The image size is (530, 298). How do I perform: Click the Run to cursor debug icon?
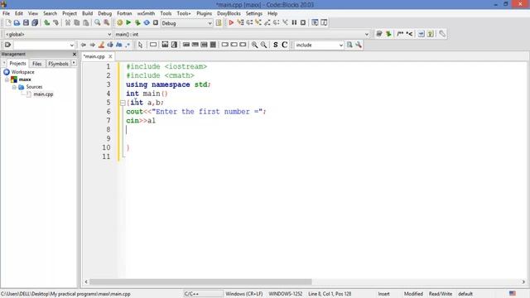240,22
